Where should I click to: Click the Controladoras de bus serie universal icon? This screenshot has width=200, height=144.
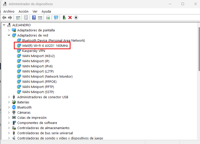pos(14,133)
